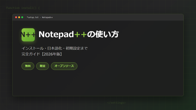
Task: Click the *setup.txt - Notepad++ window title
Action: [x=40, y=17]
